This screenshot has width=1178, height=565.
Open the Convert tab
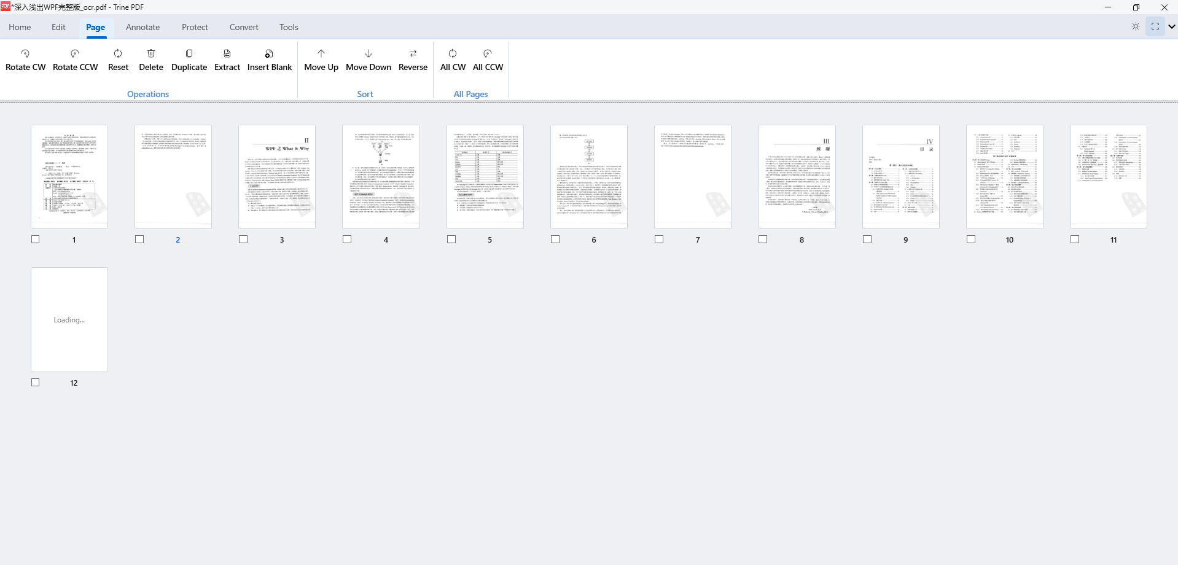[x=244, y=27]
